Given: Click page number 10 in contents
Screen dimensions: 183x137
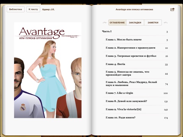Looking at the screenshot, I should [x=167, y=48].
